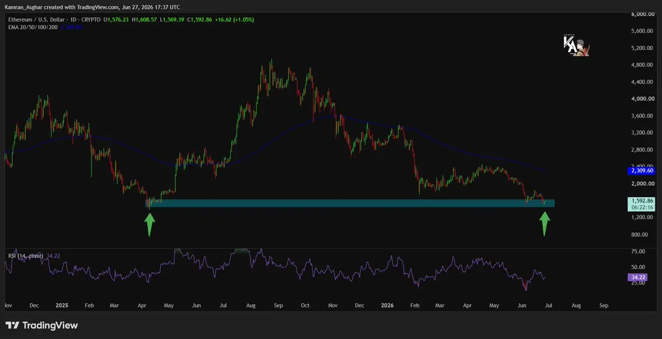This screenshot has width=662, height=339.
Task: Click the 5,600.00 price axis label
Action: tap(643, 31)
